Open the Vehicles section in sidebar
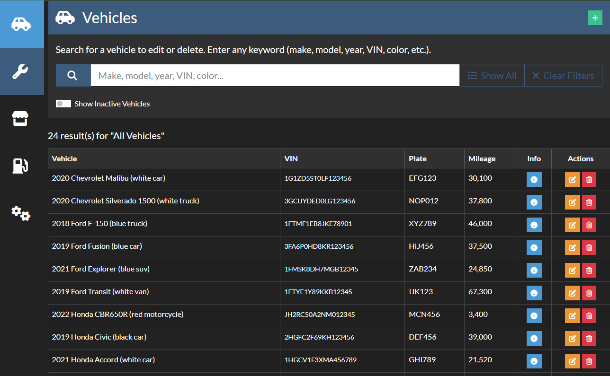Screen dimensions: 610x376 click(22, 24)
